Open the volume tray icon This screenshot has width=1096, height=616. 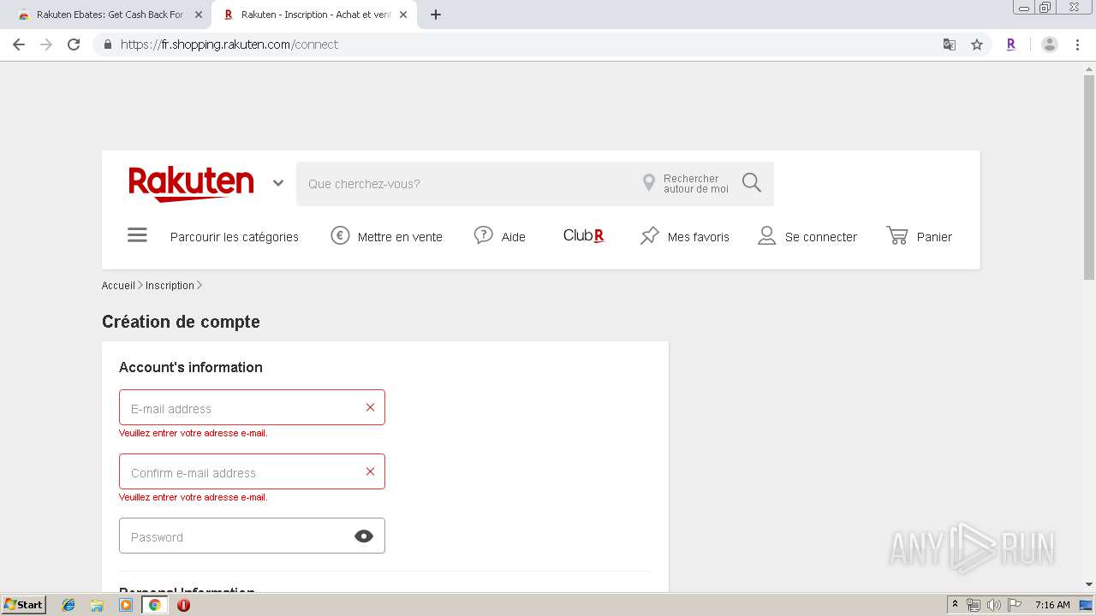point(993,605)
